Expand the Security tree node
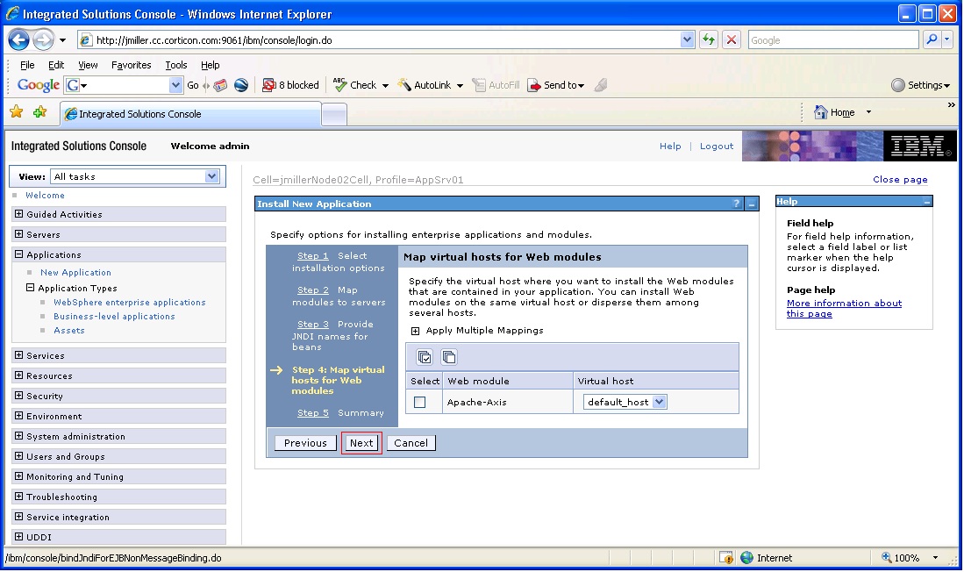Image resolution: width=964 pixels, height=572 pixels. coord(19,396)
